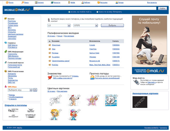Open the LG phone brand dropdown

pos(69,26)
